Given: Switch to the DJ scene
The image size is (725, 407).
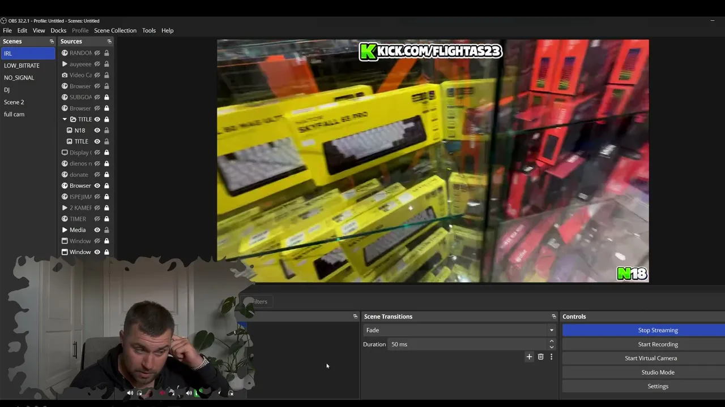Looking at the screenshot, I should (28, 90).
